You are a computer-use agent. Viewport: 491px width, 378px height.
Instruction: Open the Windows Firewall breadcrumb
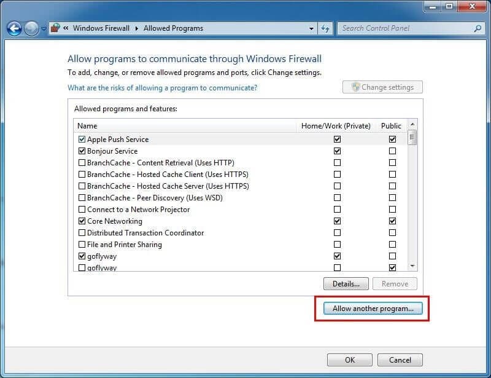coord(101,28)
